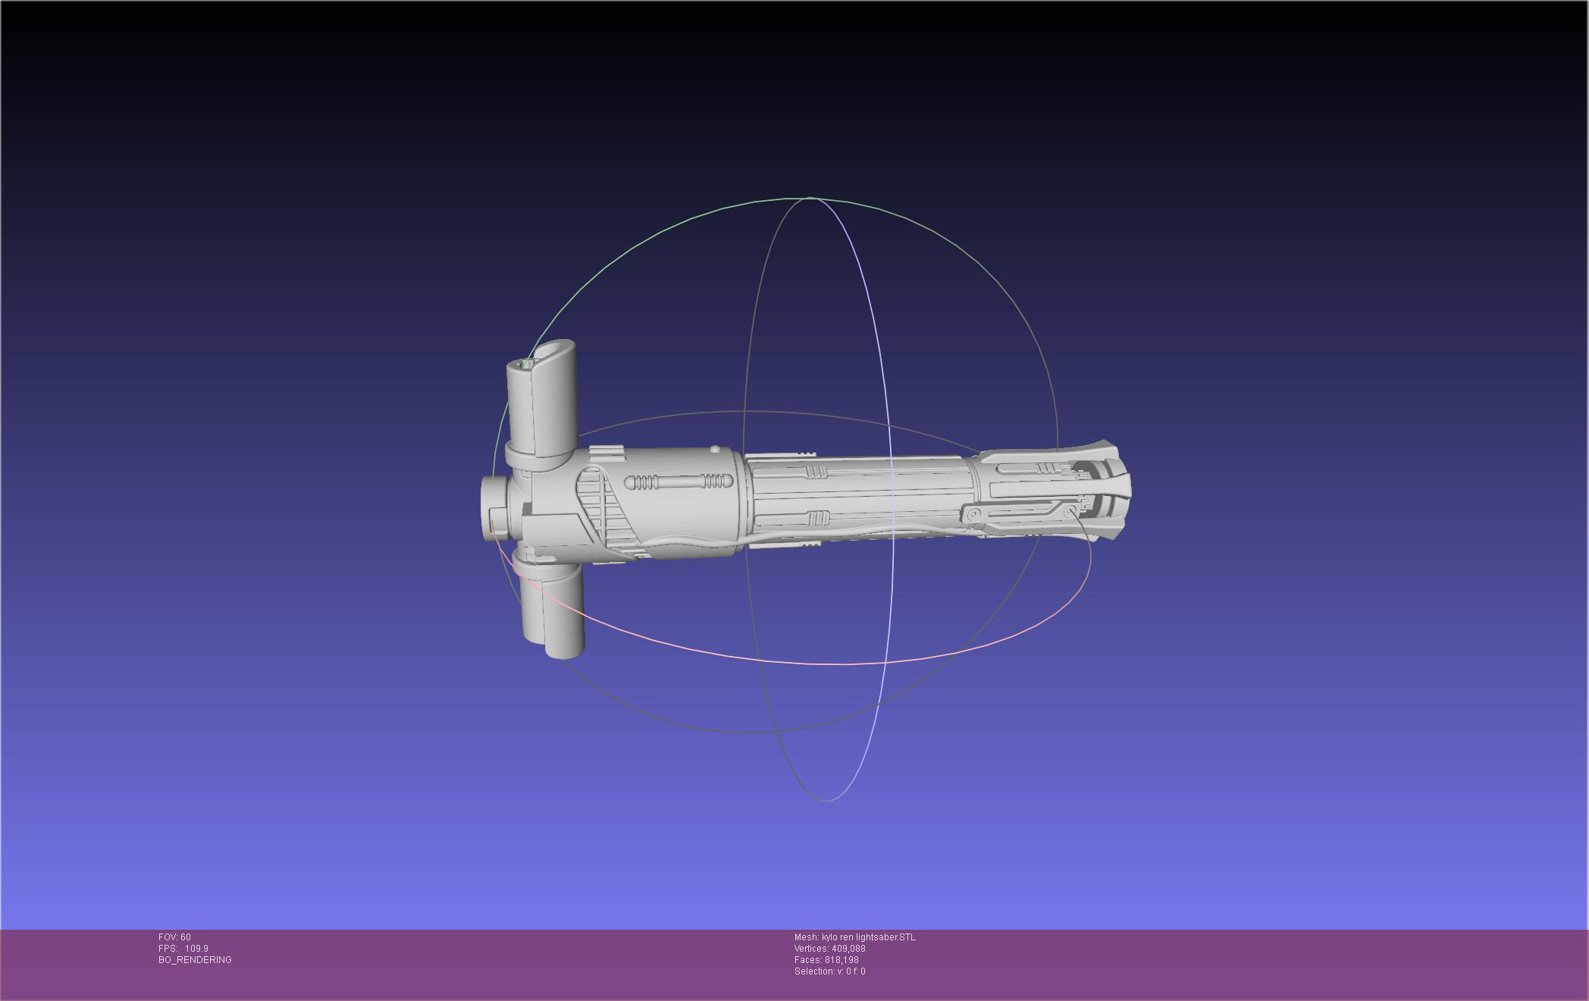Select the Vertices: 409,088 count
Image resolution: width=1589 pixels, height=1001 pixels.
pyautogui.click(x=830, y=949)
